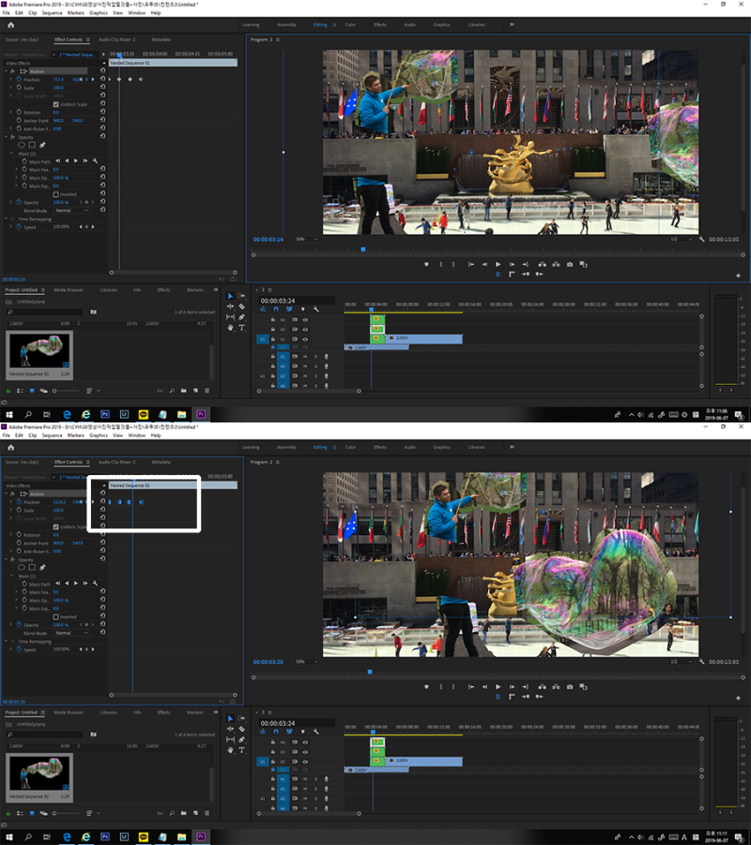Create ellipse mask under Opacity in upper window
Viewport: 751px width, 845px height.
tap(22, 145)
